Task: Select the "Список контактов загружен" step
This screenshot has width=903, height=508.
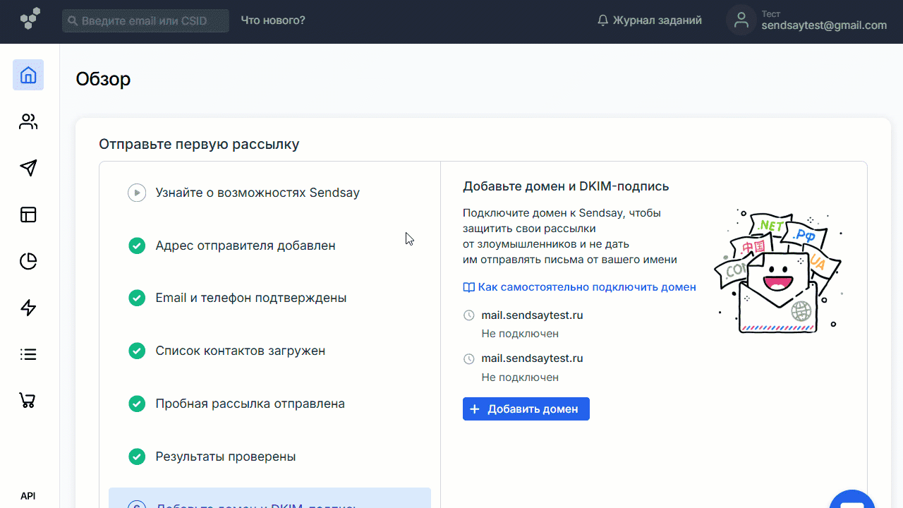Action: coord(240,351)
